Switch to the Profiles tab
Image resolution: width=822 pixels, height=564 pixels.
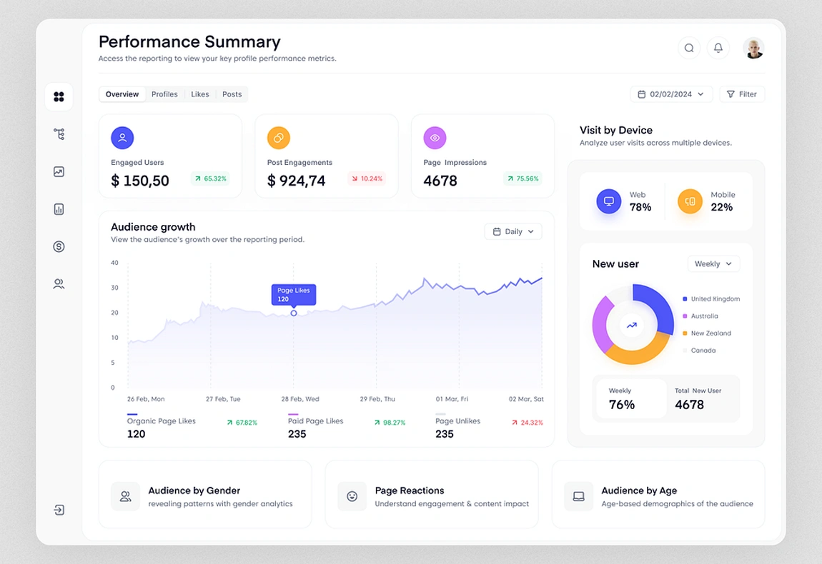[x=164, y=94]
